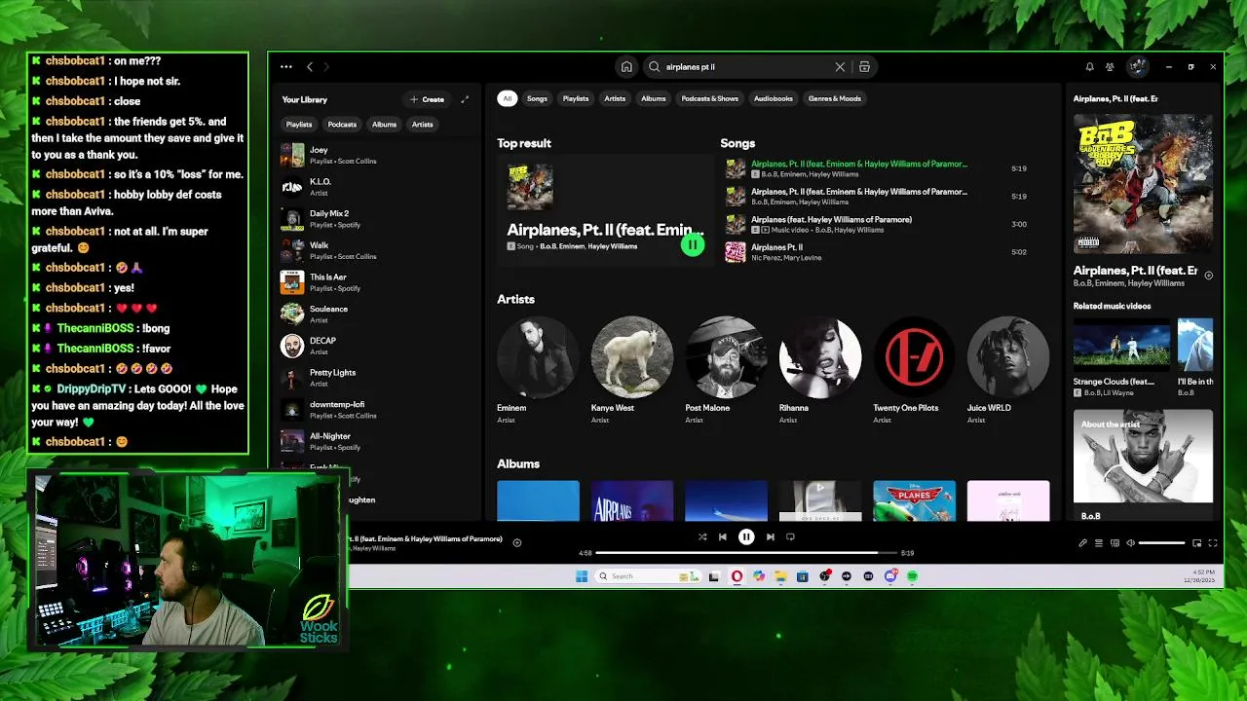Open the lyrics microphone icon
Viewport: 1247px width, 701px height.
pyautogui.click(x=1082, y=543)
